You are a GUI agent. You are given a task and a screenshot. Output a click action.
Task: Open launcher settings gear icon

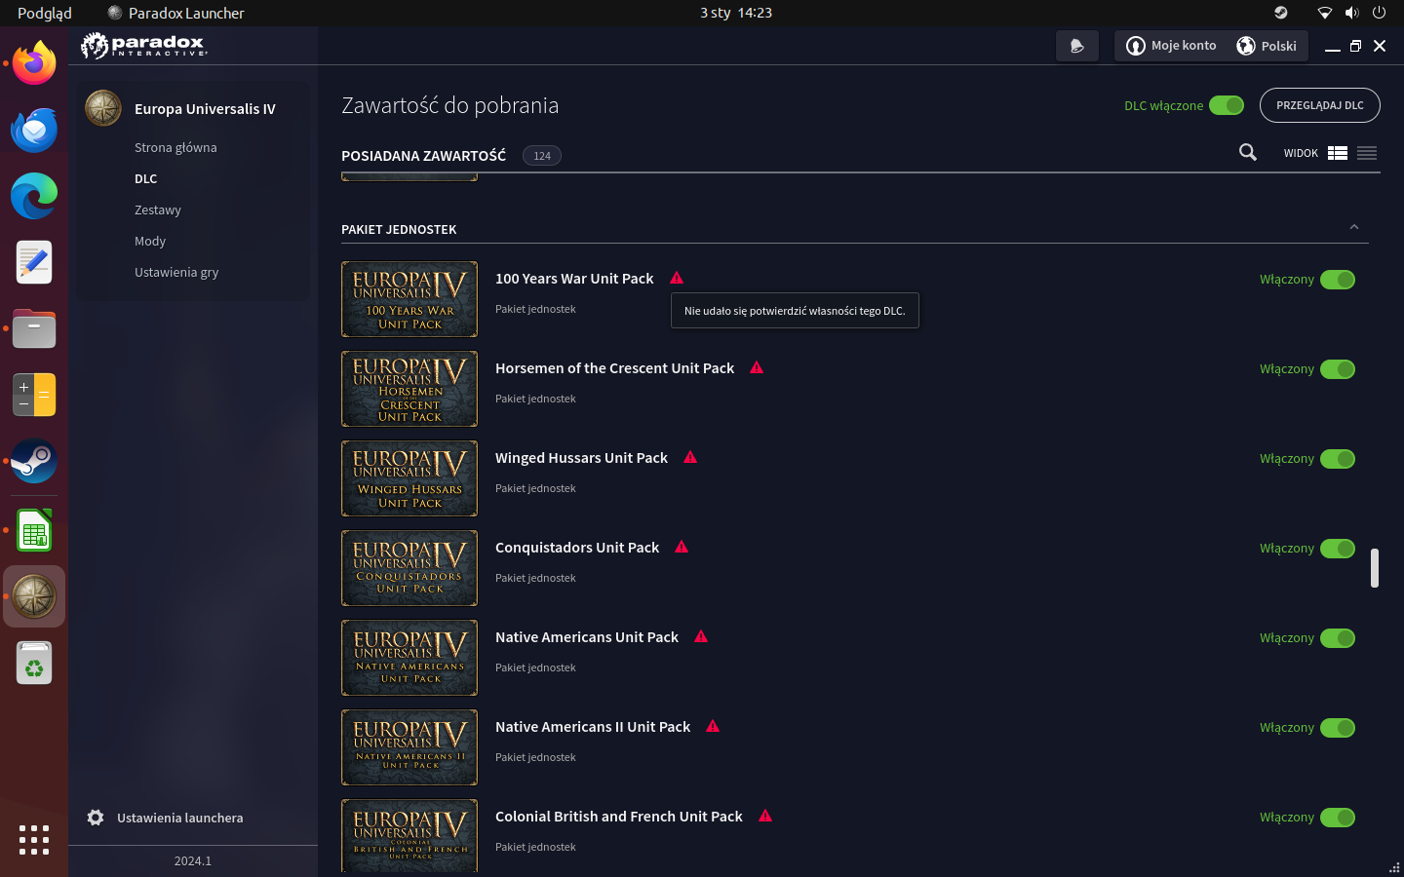click(96, 818)
